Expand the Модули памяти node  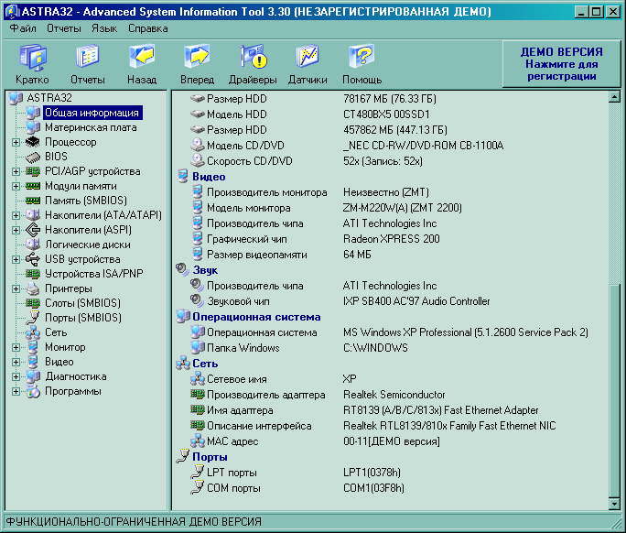16,186
